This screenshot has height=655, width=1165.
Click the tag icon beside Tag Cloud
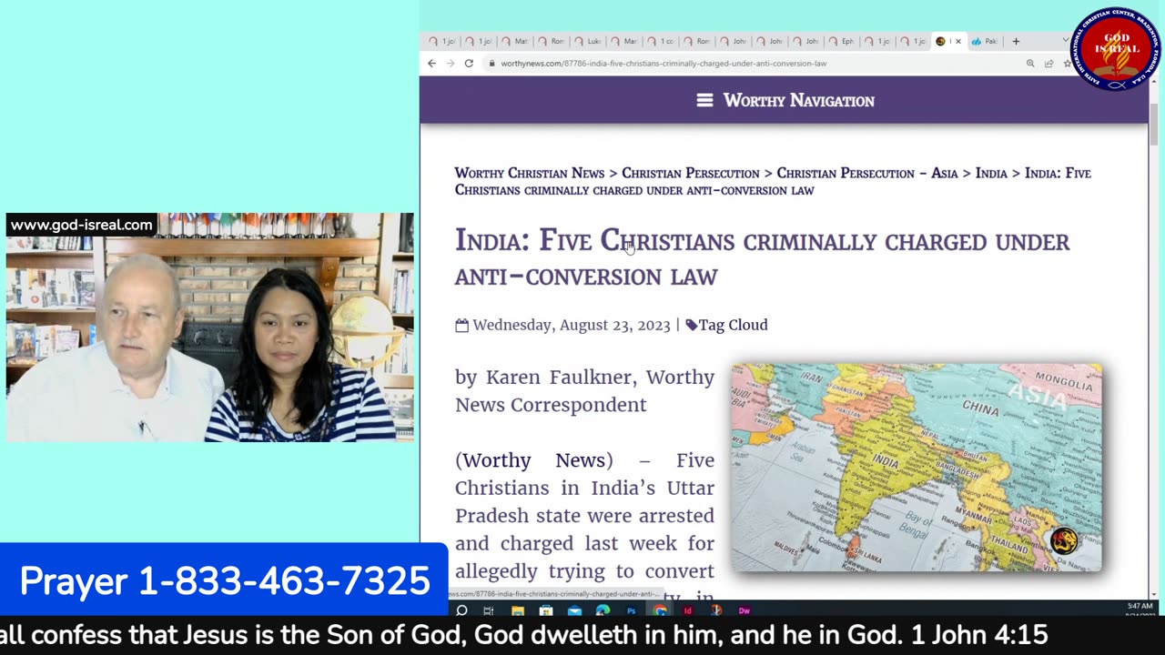691,325
